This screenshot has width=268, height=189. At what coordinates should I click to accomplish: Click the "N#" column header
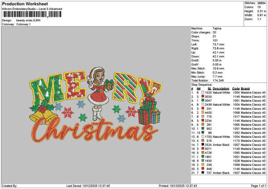coord(198,89)
